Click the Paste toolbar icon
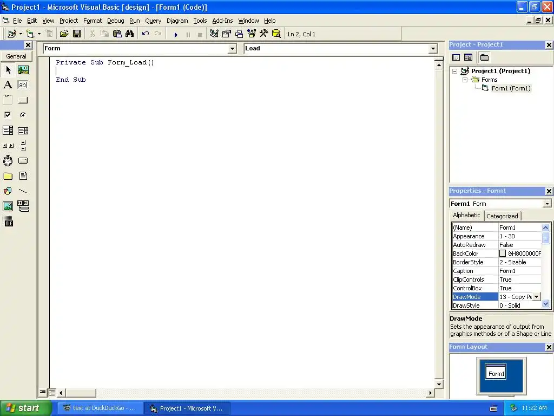This screenshot has width=554, height=416. (x=117, y=34)
